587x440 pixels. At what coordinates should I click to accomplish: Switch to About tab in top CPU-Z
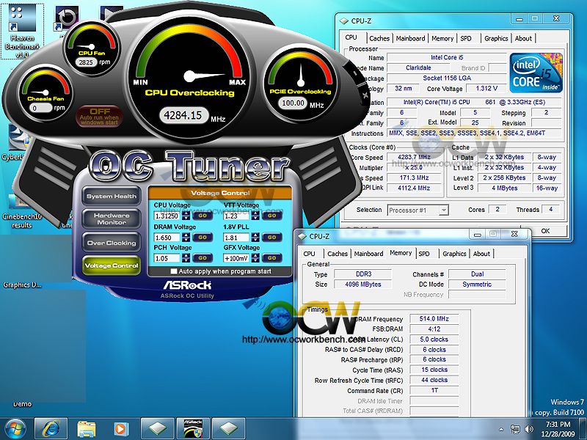[x=523, y=38]
